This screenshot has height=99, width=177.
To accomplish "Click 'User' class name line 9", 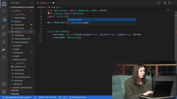I will [58, 32].
